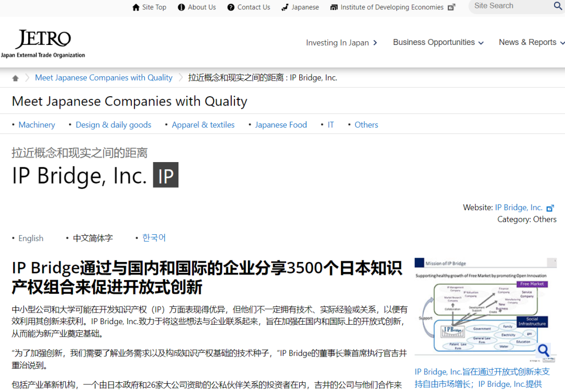Open Meet Japanese Companies with Quality breadcrumb
This screenshot has height=390, width=565.
[104, 78]
